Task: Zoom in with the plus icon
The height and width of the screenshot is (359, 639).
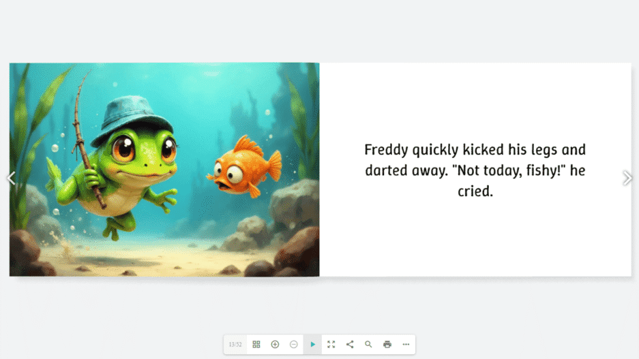Action: click(275, 344)
